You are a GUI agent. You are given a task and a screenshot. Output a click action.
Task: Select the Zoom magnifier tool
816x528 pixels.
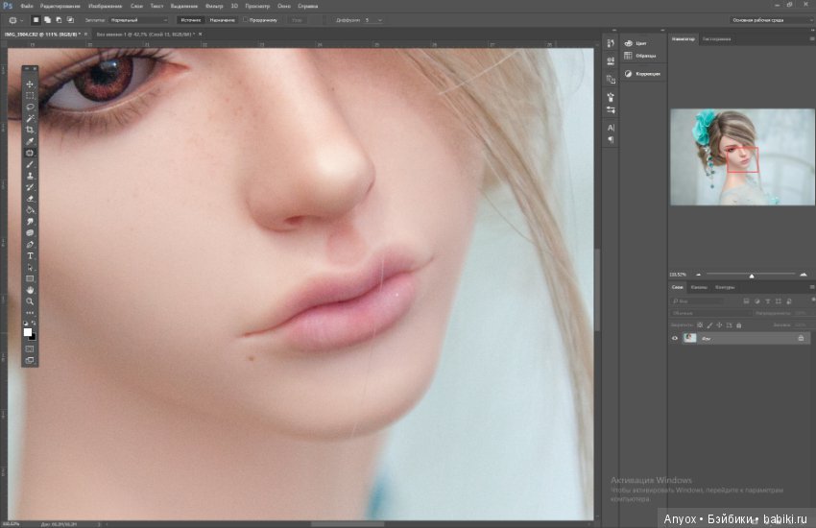pyautogui.click(x=30, y=301)
